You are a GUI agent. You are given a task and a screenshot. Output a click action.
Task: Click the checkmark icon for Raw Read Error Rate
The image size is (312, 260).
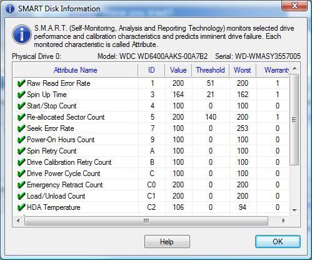pyautogui.click(x=21, y=83)
